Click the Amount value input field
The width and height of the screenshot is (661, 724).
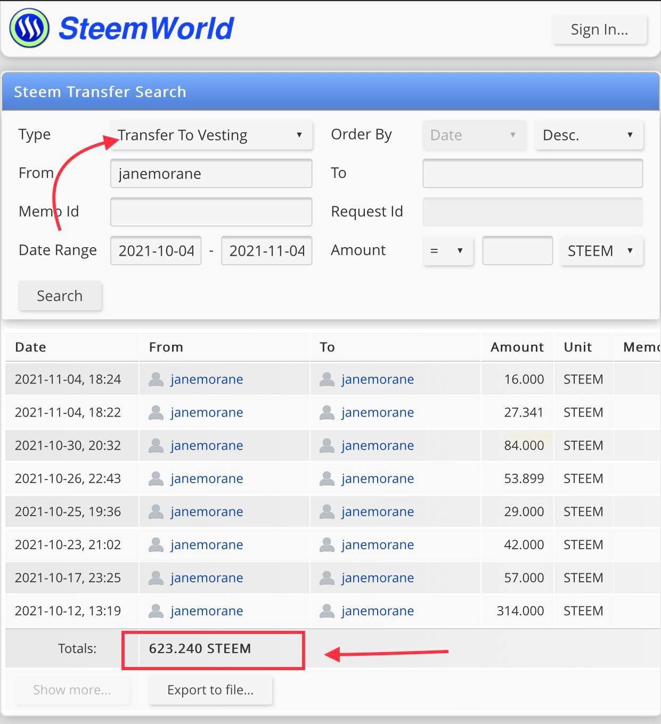point(517,251)
